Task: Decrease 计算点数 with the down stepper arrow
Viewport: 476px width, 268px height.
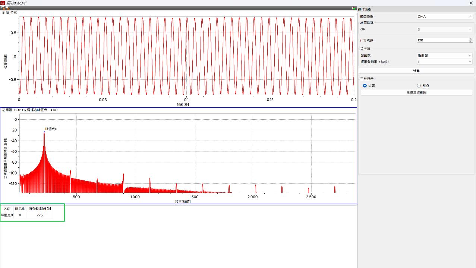Action: pyautogui.click(x=471, y=41)
